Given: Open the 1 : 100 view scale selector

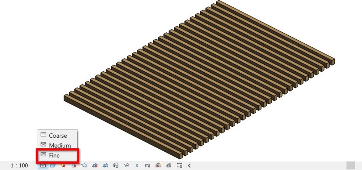Looking at the screenshot, I should 19,165.
